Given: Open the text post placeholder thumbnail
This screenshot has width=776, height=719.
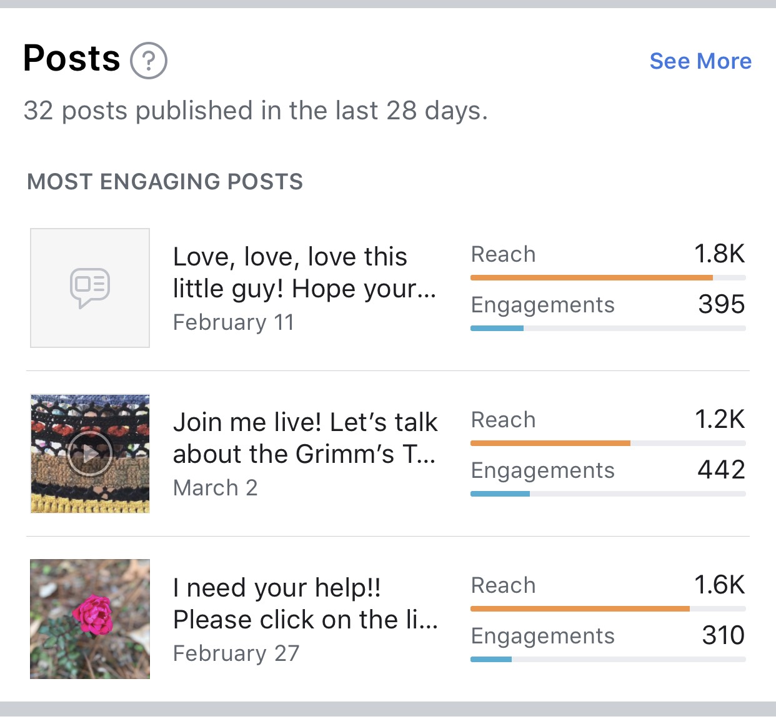Looking at the screenshot, I should pos(90,288).
